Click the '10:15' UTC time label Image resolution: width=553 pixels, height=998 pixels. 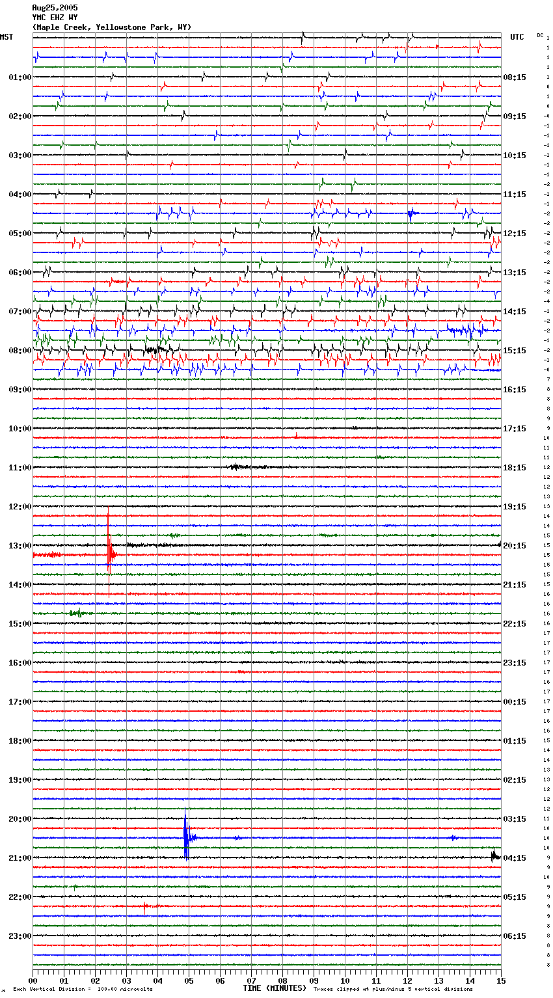(x=515, y=155)
